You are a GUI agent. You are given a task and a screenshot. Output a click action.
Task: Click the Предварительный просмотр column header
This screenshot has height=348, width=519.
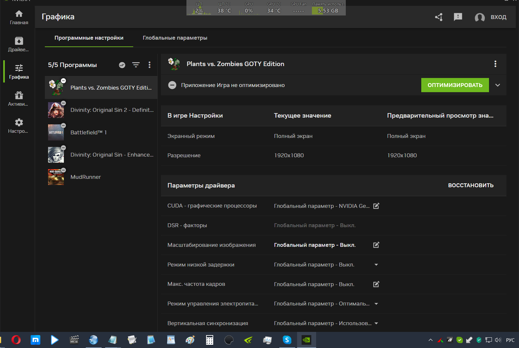pyautogui.click(x=440, y=116)
